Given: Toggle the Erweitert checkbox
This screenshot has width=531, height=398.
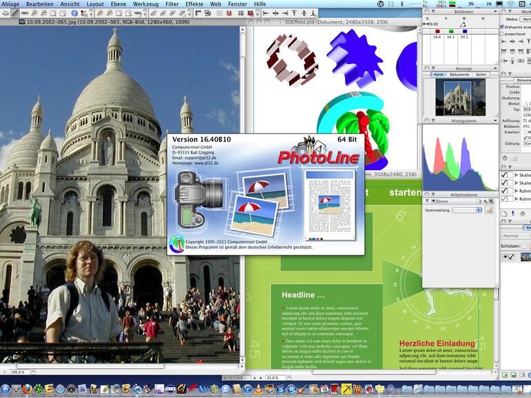Looking at the screenshot, I should [525, 132].
